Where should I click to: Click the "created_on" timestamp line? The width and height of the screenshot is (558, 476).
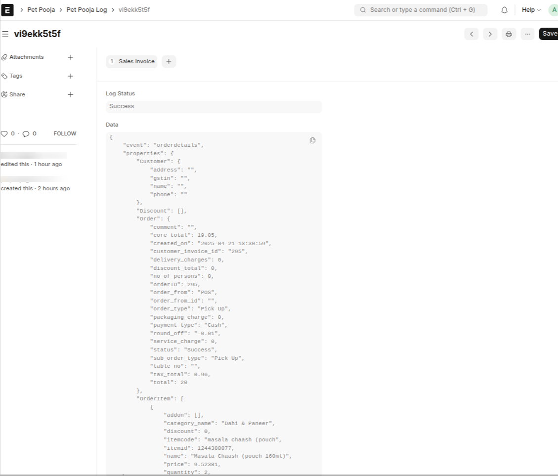(211, 244)
